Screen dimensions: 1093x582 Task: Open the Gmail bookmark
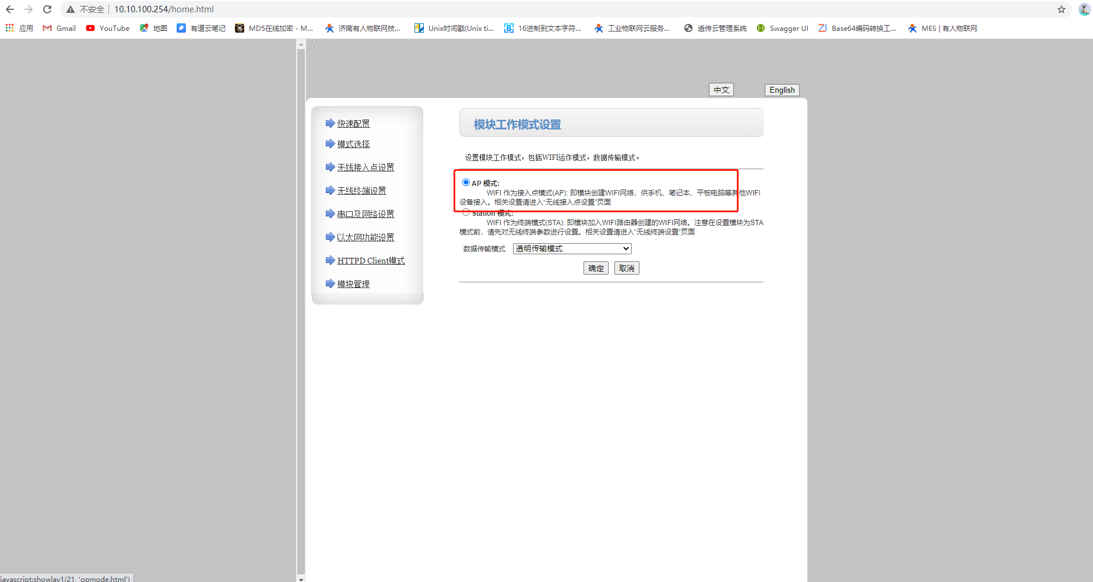59,28
